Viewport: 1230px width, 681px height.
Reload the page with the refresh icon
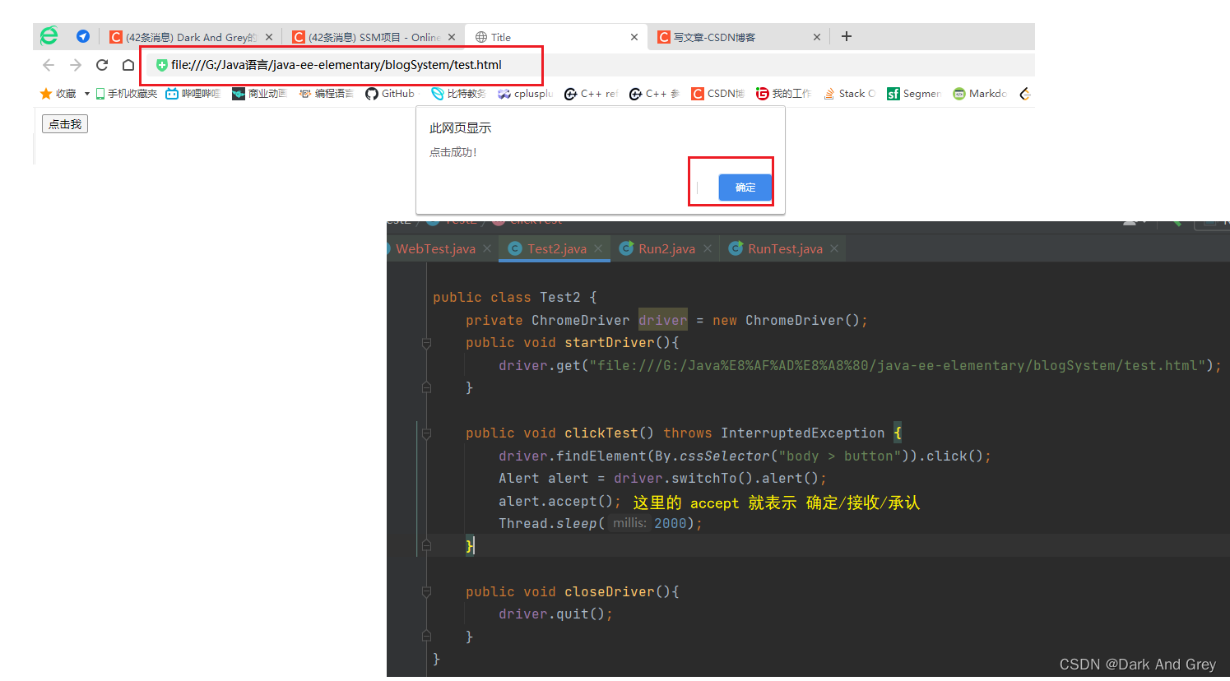tap(102, 65)
